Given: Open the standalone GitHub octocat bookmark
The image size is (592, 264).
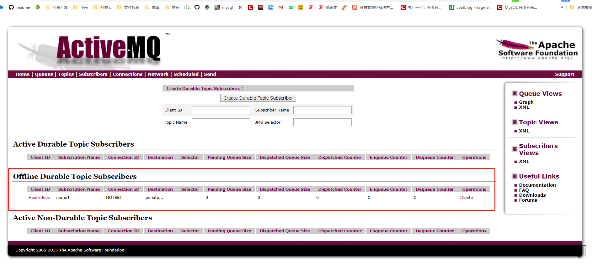Looking at the screenshot, I should pos(197,7).
